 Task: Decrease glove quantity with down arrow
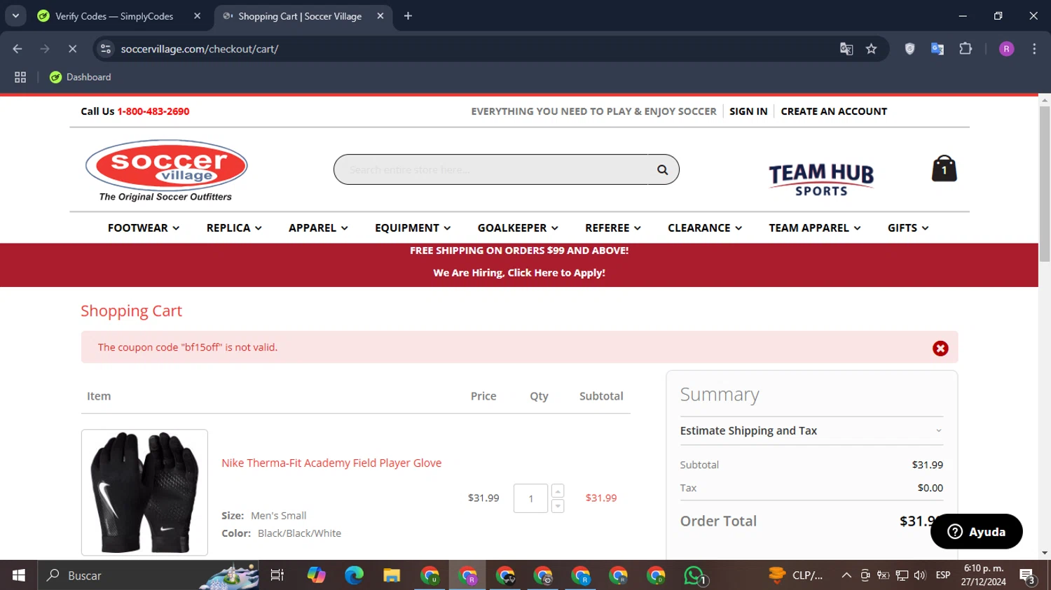tap(558, 506)
